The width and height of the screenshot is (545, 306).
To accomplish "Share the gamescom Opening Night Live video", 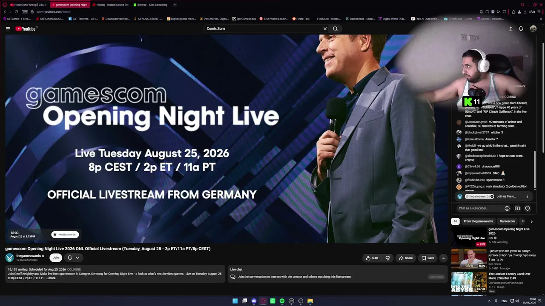I will point(405,258).
